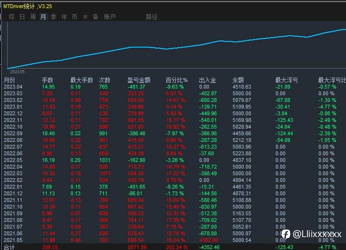Select the 2023.04 month row
This screenshot has width=346, height=250.
point(175,87)
